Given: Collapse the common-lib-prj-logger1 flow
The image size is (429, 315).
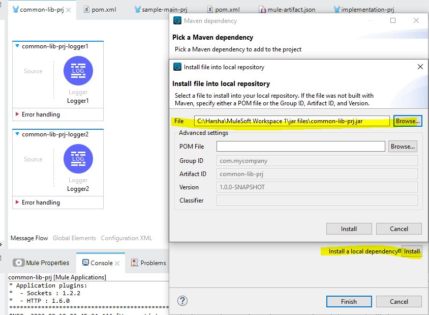Looking at the screenshot, I should coord(17,46).
